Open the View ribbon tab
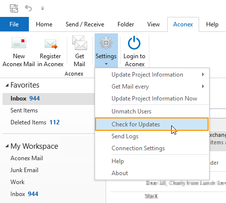Screen dimensions: 226x203 point(153,24)
